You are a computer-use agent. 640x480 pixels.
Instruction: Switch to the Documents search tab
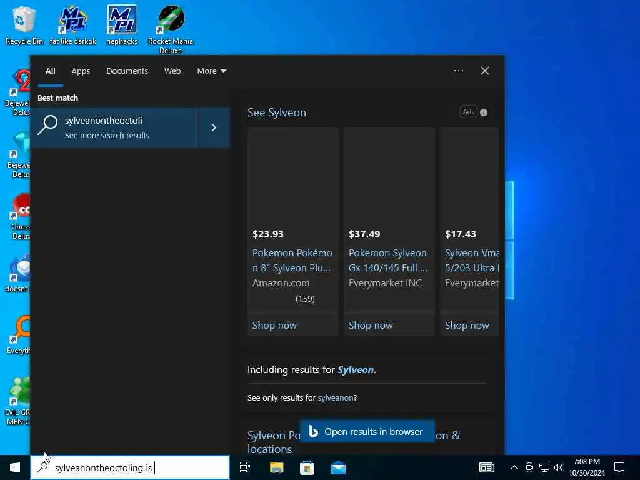coord(127,71)
